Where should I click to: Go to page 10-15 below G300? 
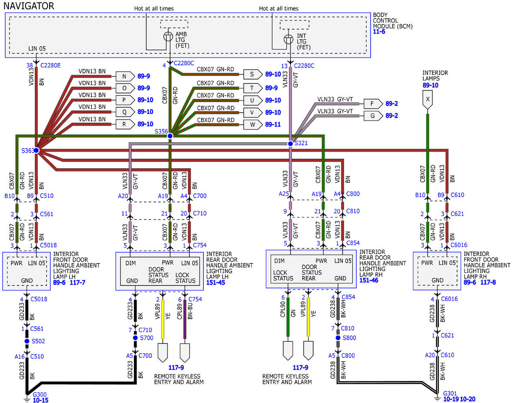pyautogui.click(x=40, y=400)
